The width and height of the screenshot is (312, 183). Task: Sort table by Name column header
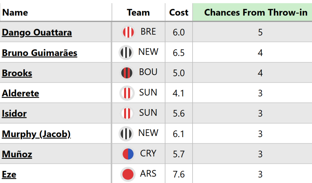click(15, 12)
